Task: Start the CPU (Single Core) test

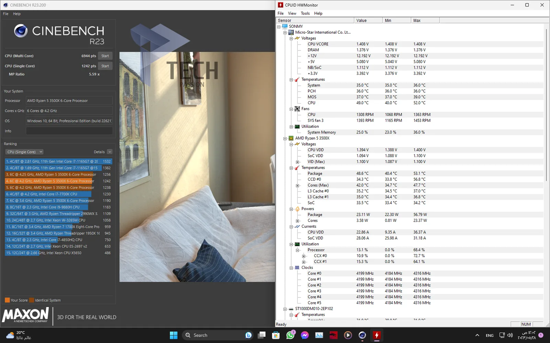Action: (105, 66)
